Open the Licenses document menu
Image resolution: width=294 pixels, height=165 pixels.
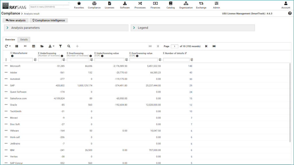click(109, 5)
